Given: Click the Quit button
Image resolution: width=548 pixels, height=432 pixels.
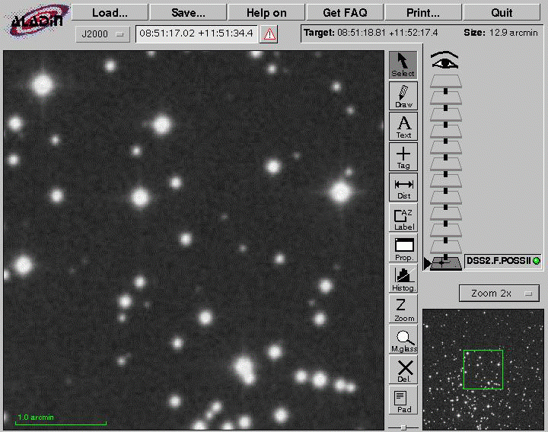Looking at the screenshot, I should (502, 13).
